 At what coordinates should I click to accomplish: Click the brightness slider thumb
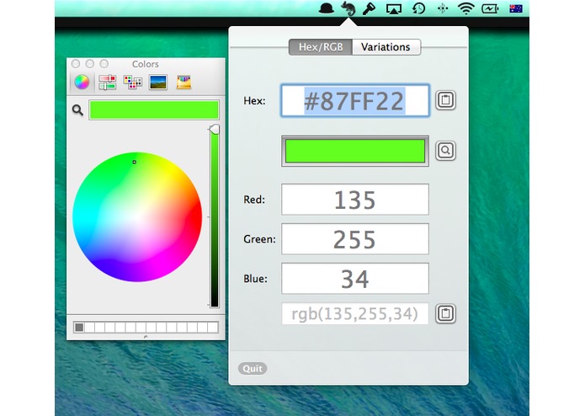click(x=214, y=130)
